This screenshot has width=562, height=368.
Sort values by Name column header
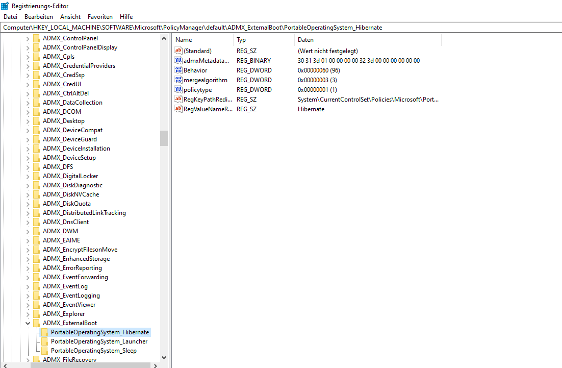(203, 40)
